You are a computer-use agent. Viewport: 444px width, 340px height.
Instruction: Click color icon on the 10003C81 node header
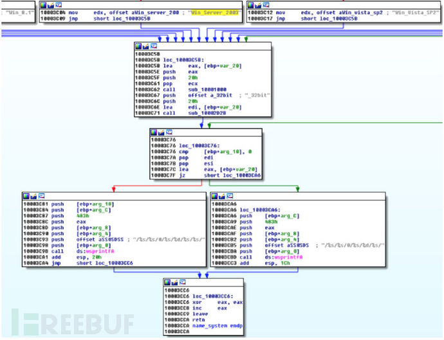tap(26, 195)
